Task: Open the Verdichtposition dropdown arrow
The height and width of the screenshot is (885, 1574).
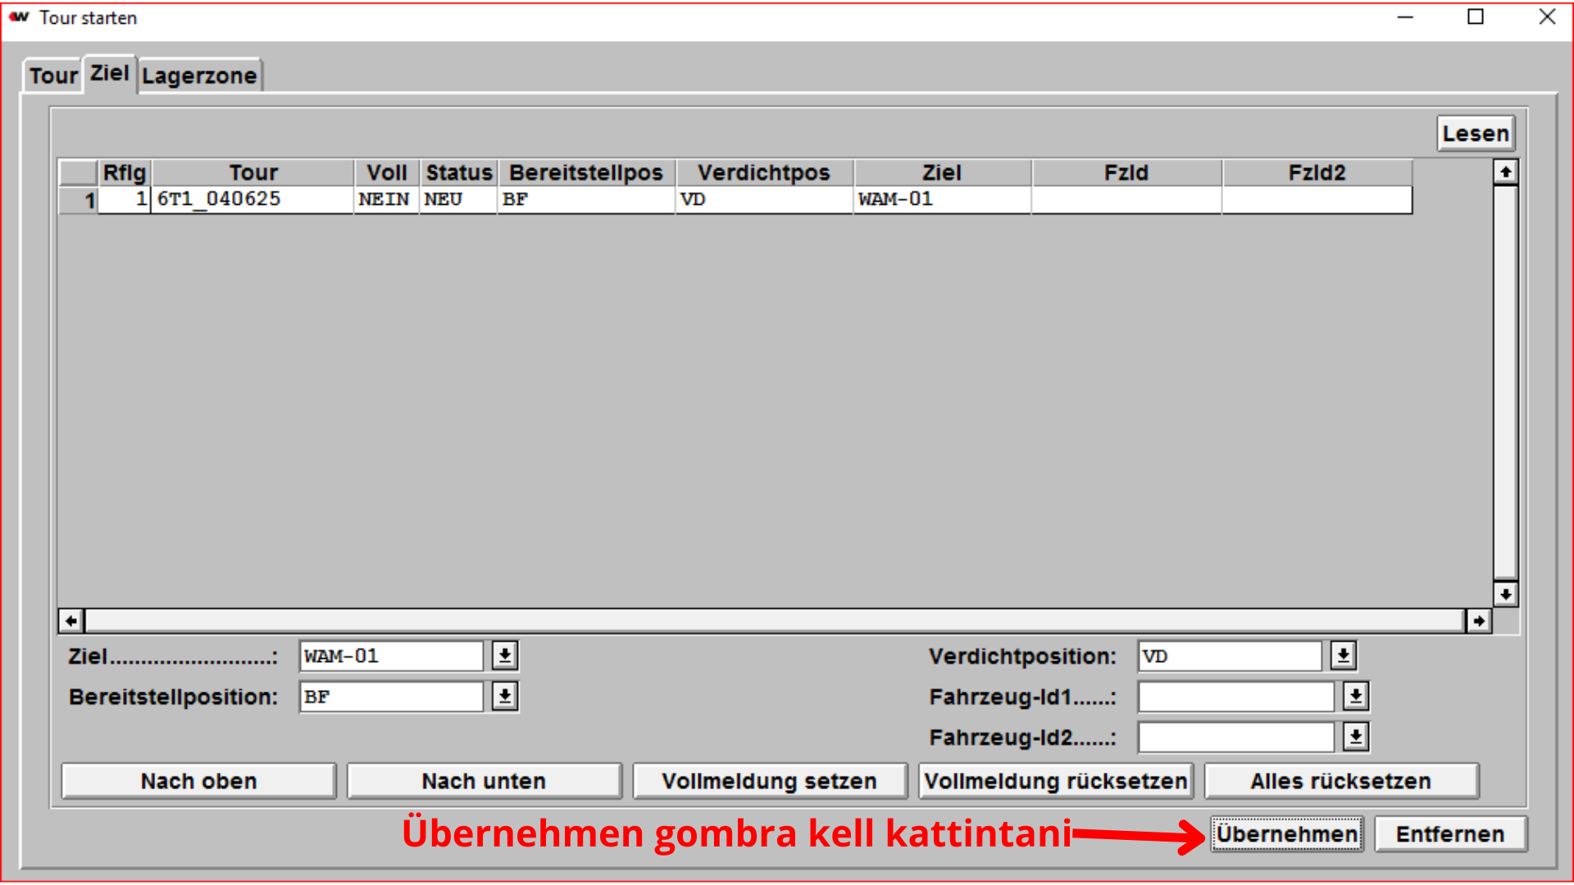Action: click(x=1343, y=656)
